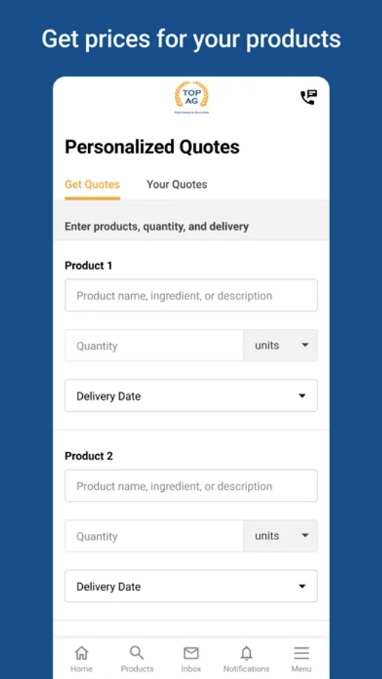Expand units dropdown for Product 1
Image resolution: width=382 pixels, height=679 pixels.
[280, 345]
